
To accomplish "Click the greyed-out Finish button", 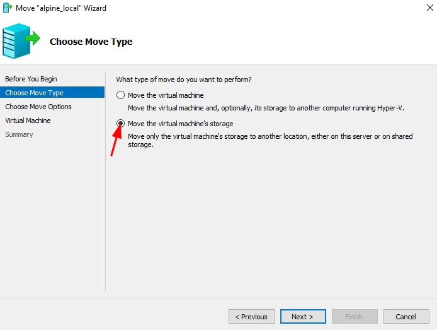I will click(355, 317).
